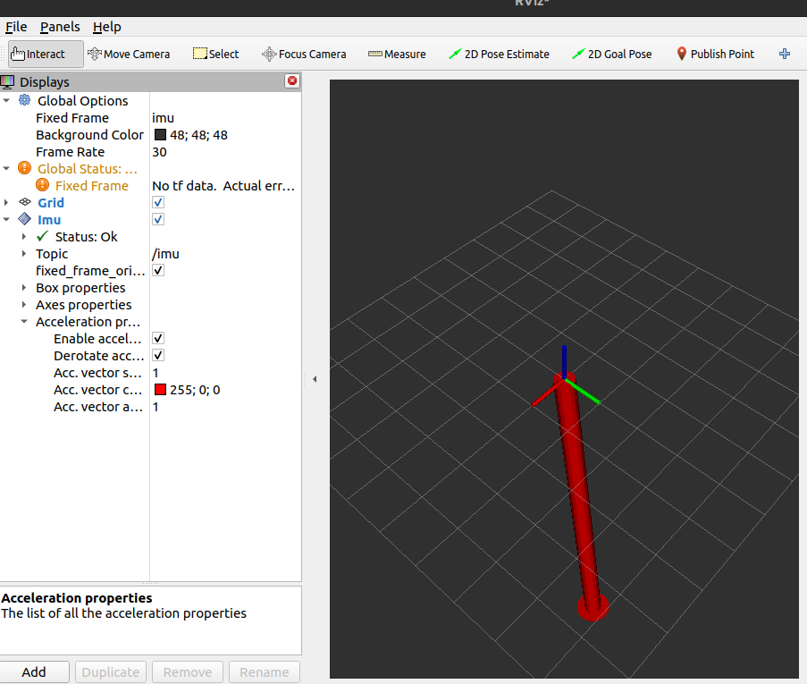
Task: Collapse the Global Options section
Action: tap(6, 100)
